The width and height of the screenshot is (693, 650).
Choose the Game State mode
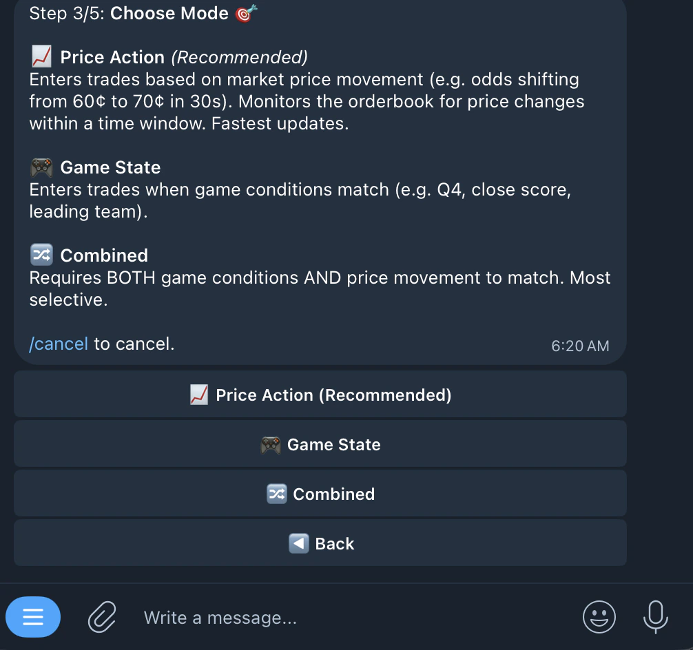[320, 444]
